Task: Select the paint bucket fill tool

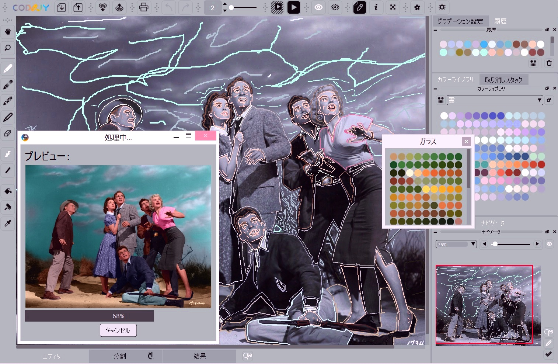Action: pos(8,191)
